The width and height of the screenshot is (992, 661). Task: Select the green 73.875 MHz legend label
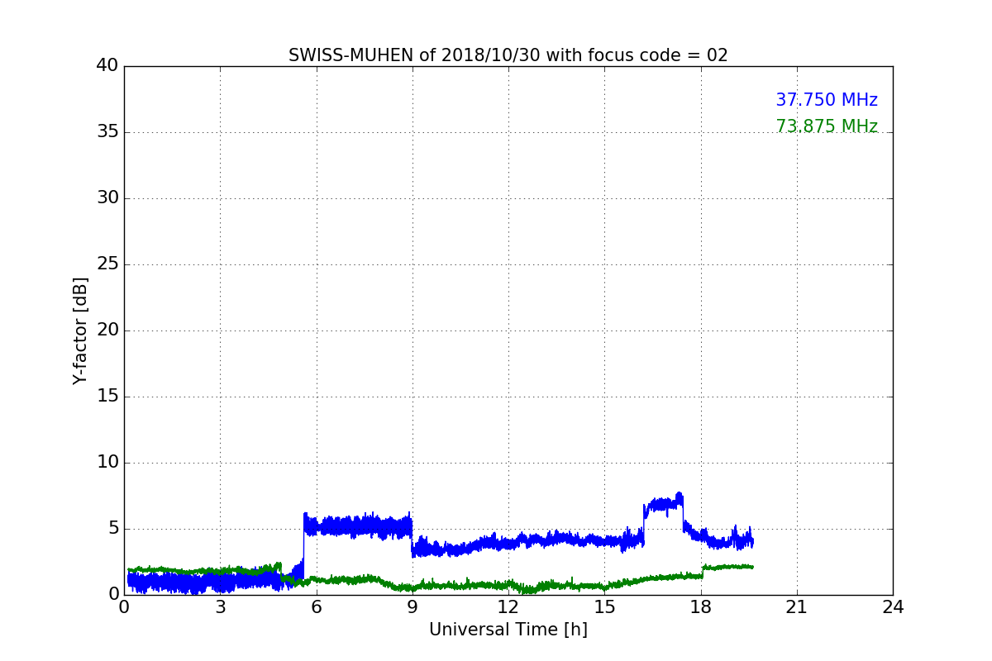pos(827,126)
